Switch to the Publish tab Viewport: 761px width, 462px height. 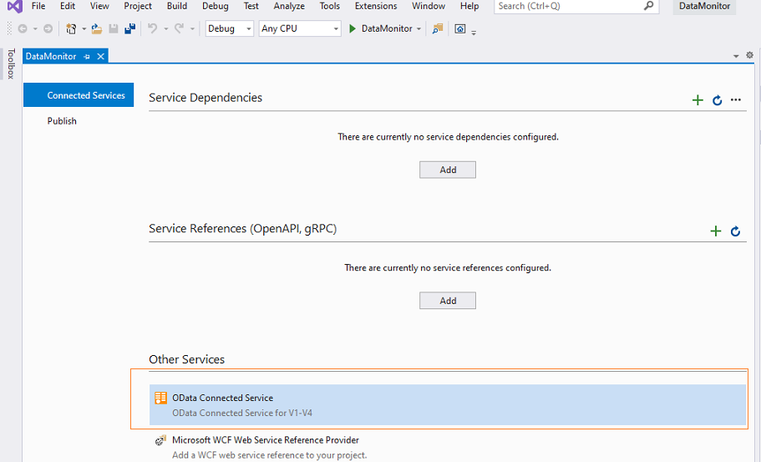62,121
